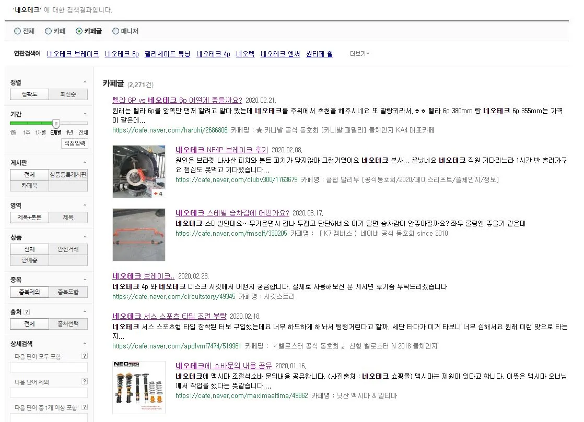Viewport: 584px width, 422px height.
Task: Select the 전체 search scope radio button
Action: pyautogui.click(x=17, y=31)
